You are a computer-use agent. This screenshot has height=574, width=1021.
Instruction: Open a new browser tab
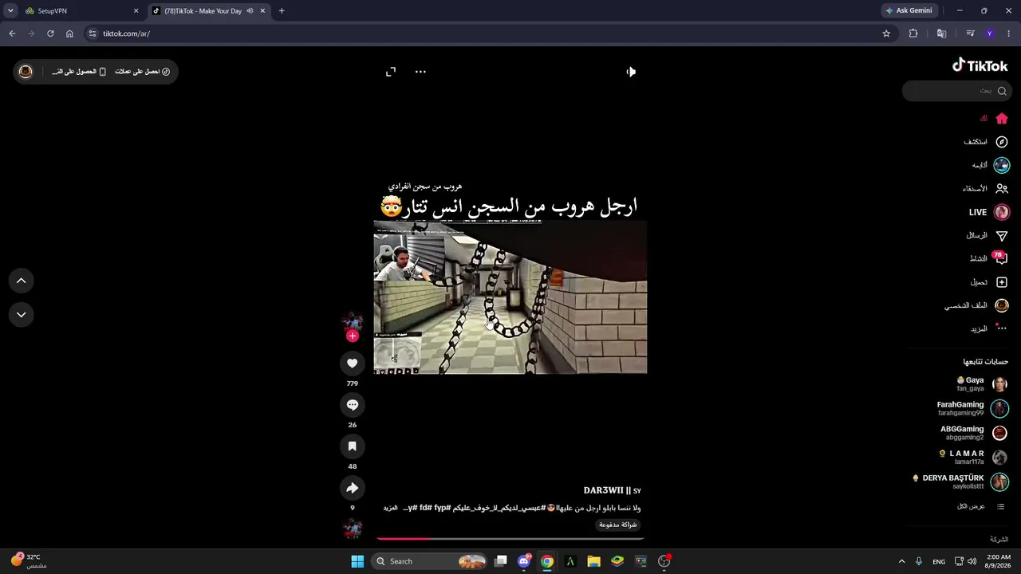pyautogui.click(x=282, y=11)
